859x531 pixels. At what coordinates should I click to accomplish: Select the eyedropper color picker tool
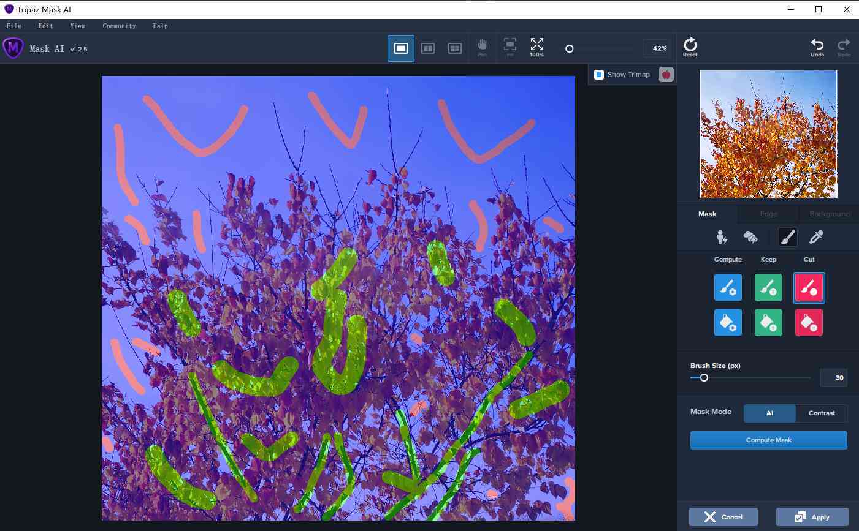coord(816,237)
